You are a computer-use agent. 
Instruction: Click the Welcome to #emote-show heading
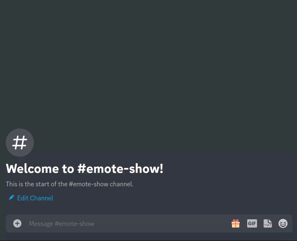pyautogui.click(x=85, y=168)
